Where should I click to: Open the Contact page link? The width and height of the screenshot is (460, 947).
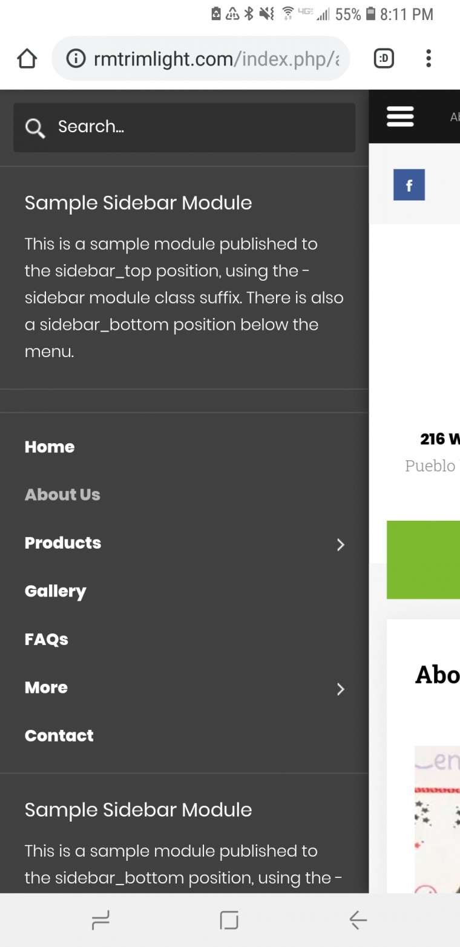(x=59, y=735)
